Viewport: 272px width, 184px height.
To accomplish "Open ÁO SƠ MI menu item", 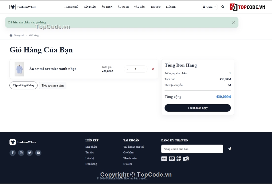I will 123,7.
